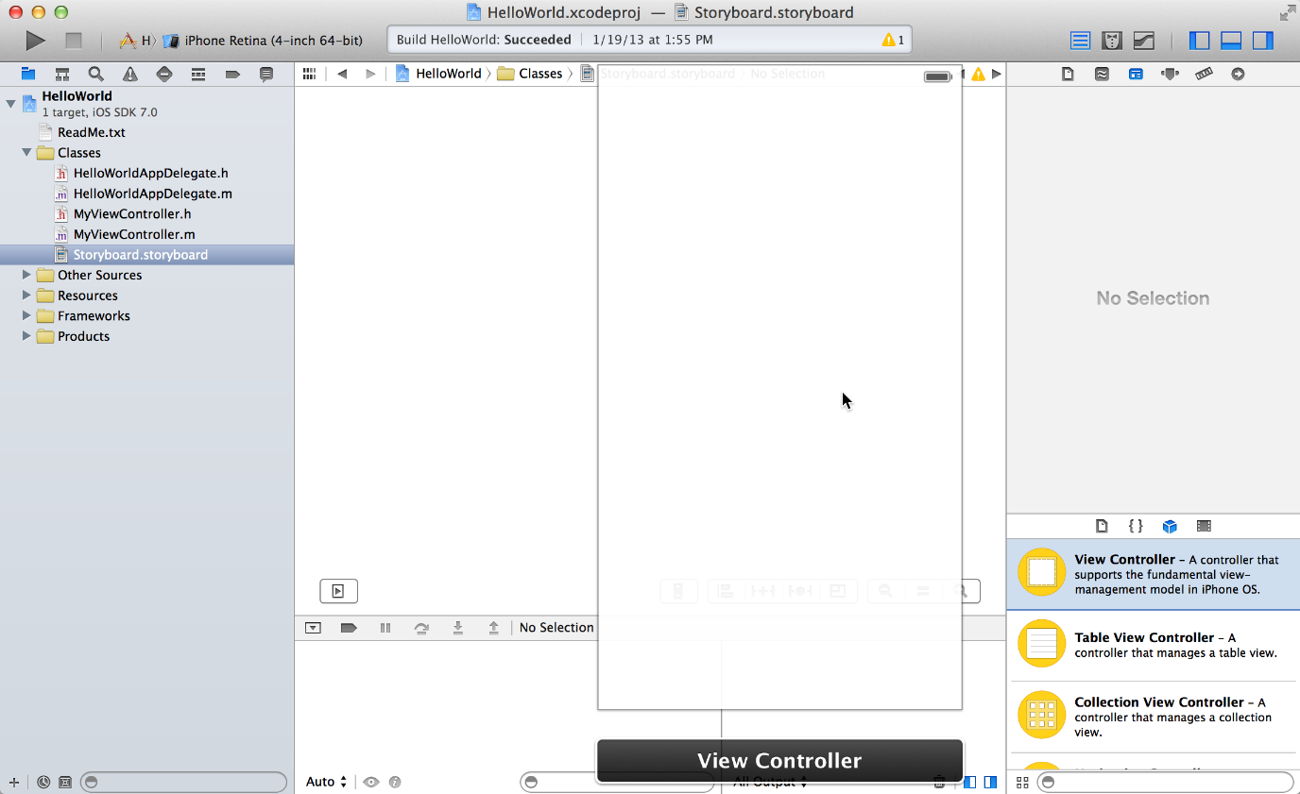Show the File Template library
This screenshot has height=794, width=1300.
1102,526
